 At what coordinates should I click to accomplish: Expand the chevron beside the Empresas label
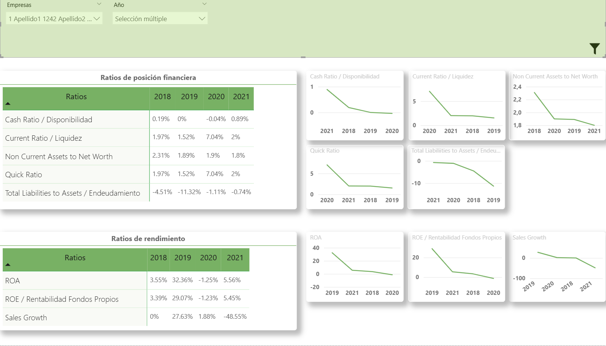tap(99, 4)
